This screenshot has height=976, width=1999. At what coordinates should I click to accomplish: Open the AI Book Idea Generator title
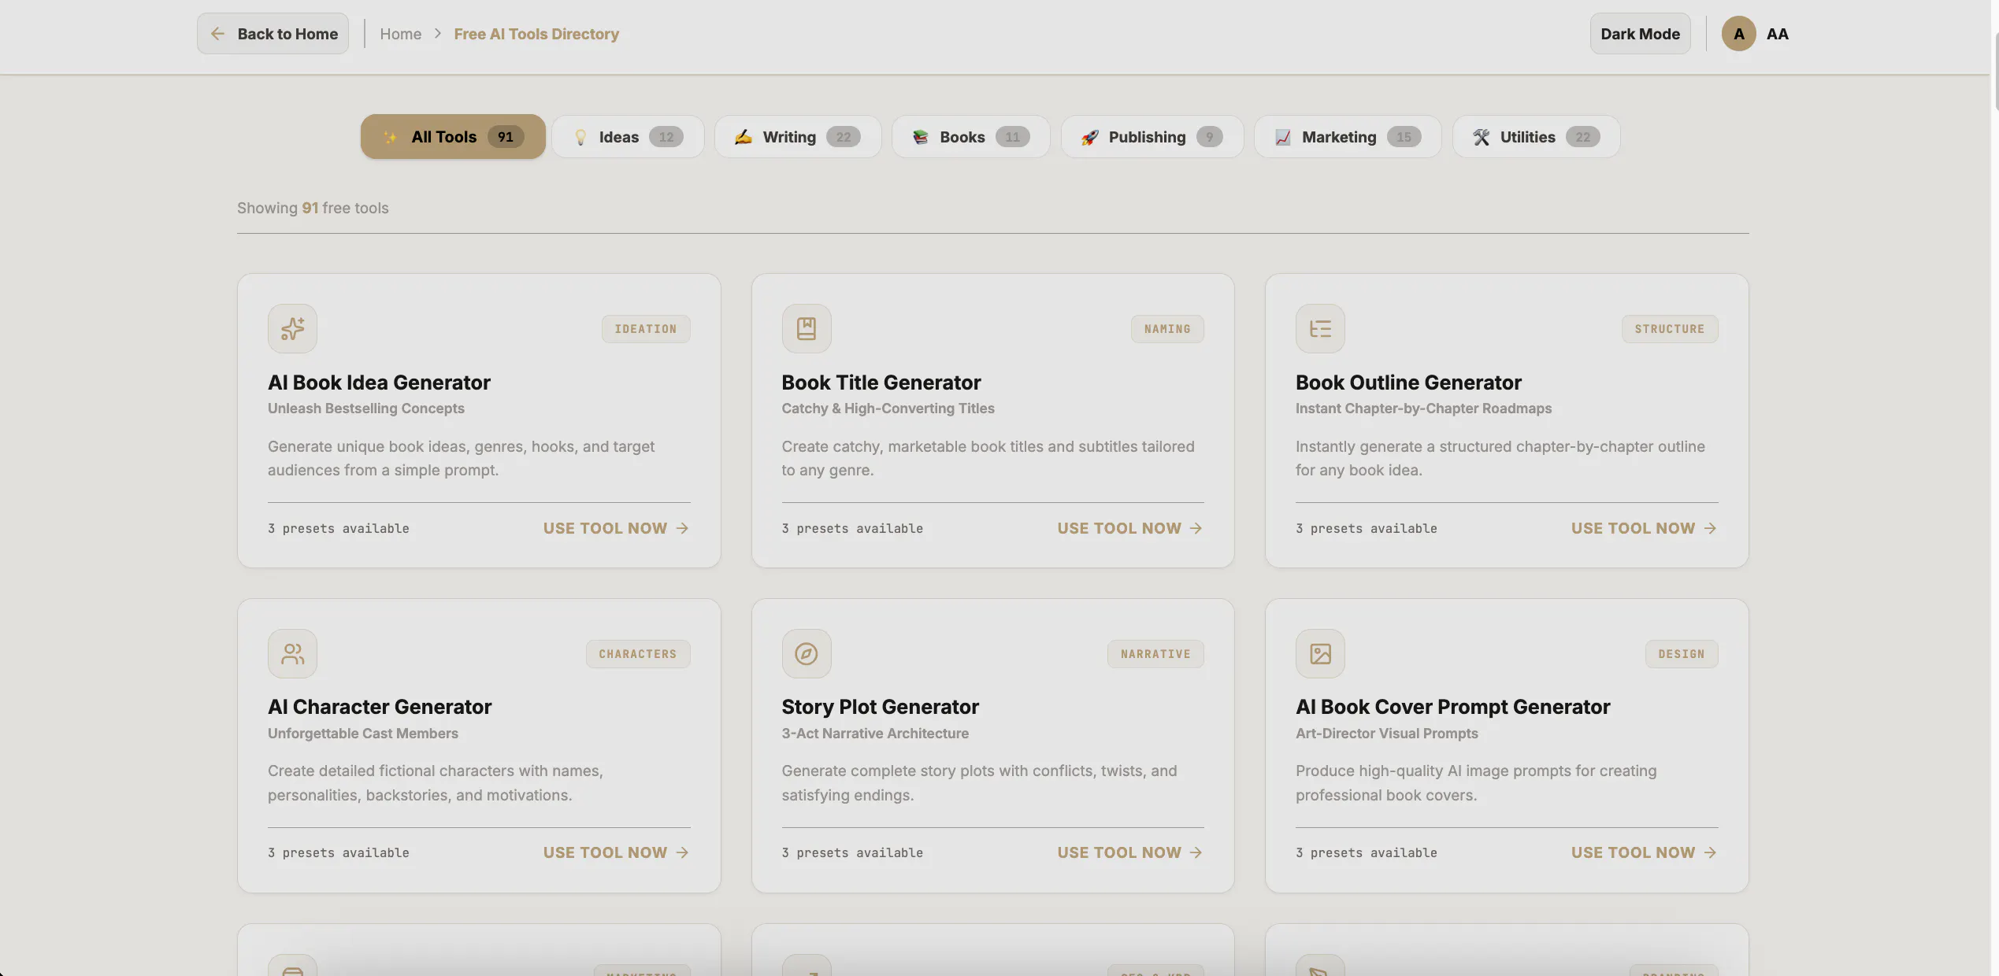click(379, 383)
